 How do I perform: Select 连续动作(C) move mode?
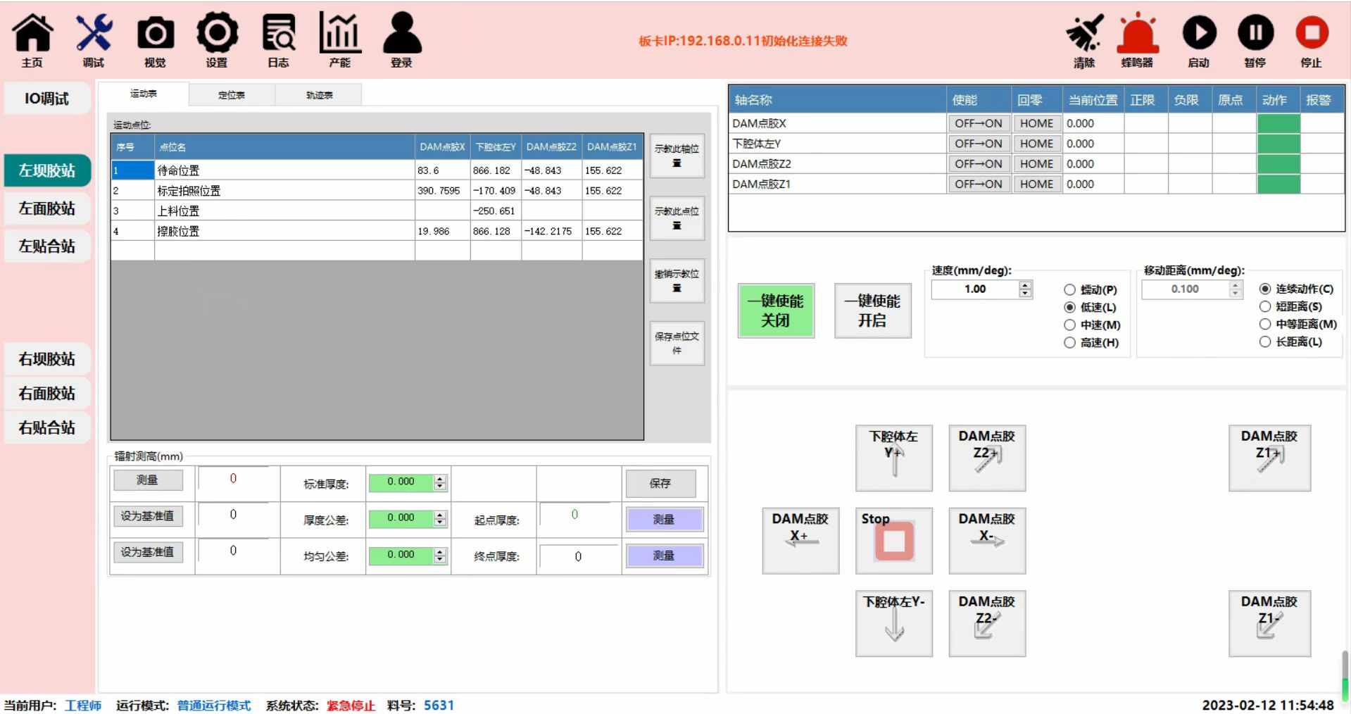[1296, 289]
